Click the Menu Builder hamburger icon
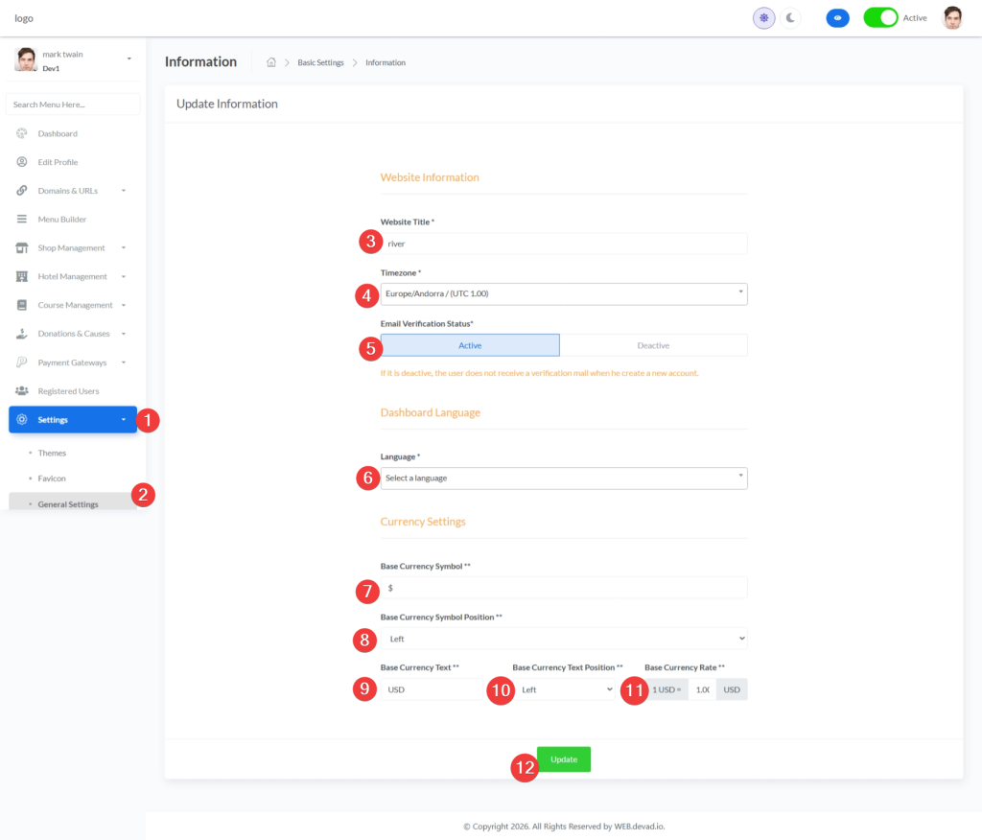Viewport: 982px width, 840px height. [21, 220]
